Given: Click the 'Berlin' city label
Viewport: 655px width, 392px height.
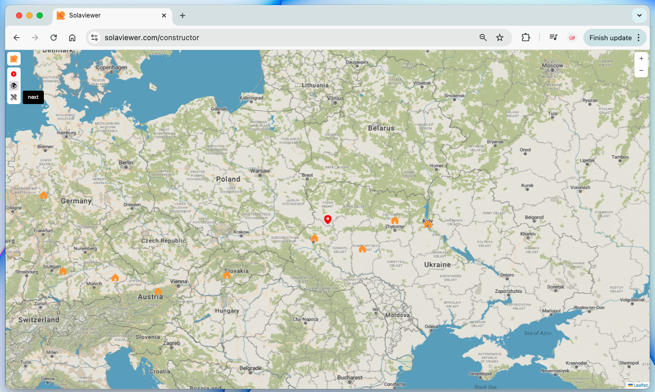Looking at the screenshot, I should tap(126, 162).
